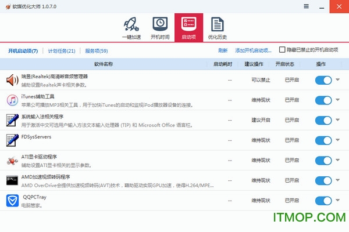The height and width of the screenshot is (232, 349).
Task: Click the ATI显卡驱动程序 icon
Action: [x=12, y=160]
